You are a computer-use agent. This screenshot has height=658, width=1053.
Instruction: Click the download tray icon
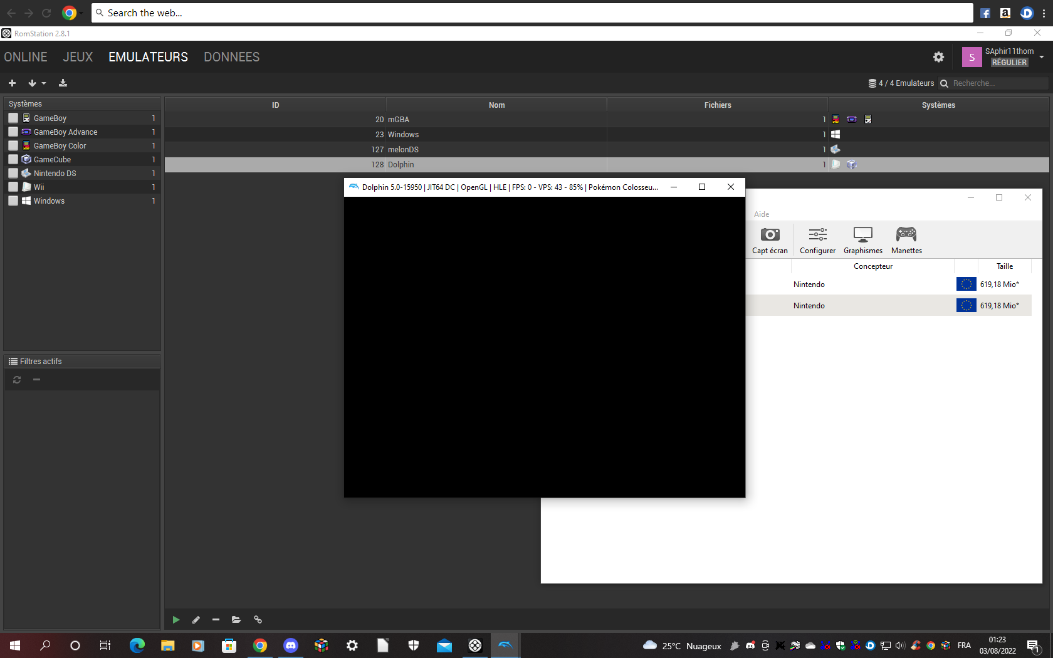pyautogui.click(x=63, y=83)
